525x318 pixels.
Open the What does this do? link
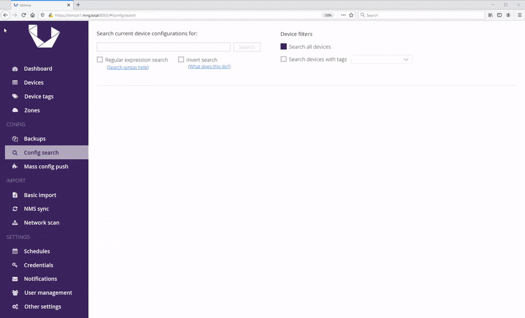pos(209,67)
